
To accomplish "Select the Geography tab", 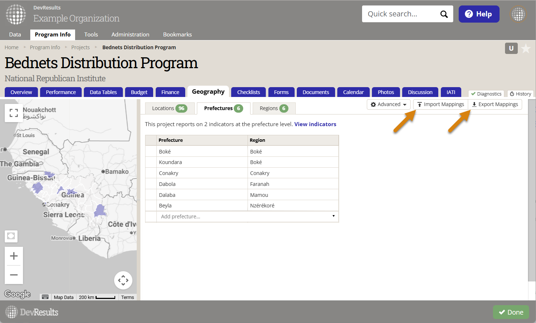I will click(208, 92).
